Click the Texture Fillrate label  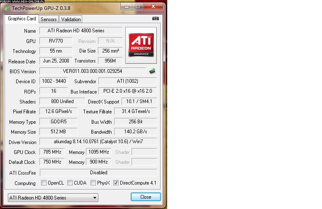click(x=98, y=112)
